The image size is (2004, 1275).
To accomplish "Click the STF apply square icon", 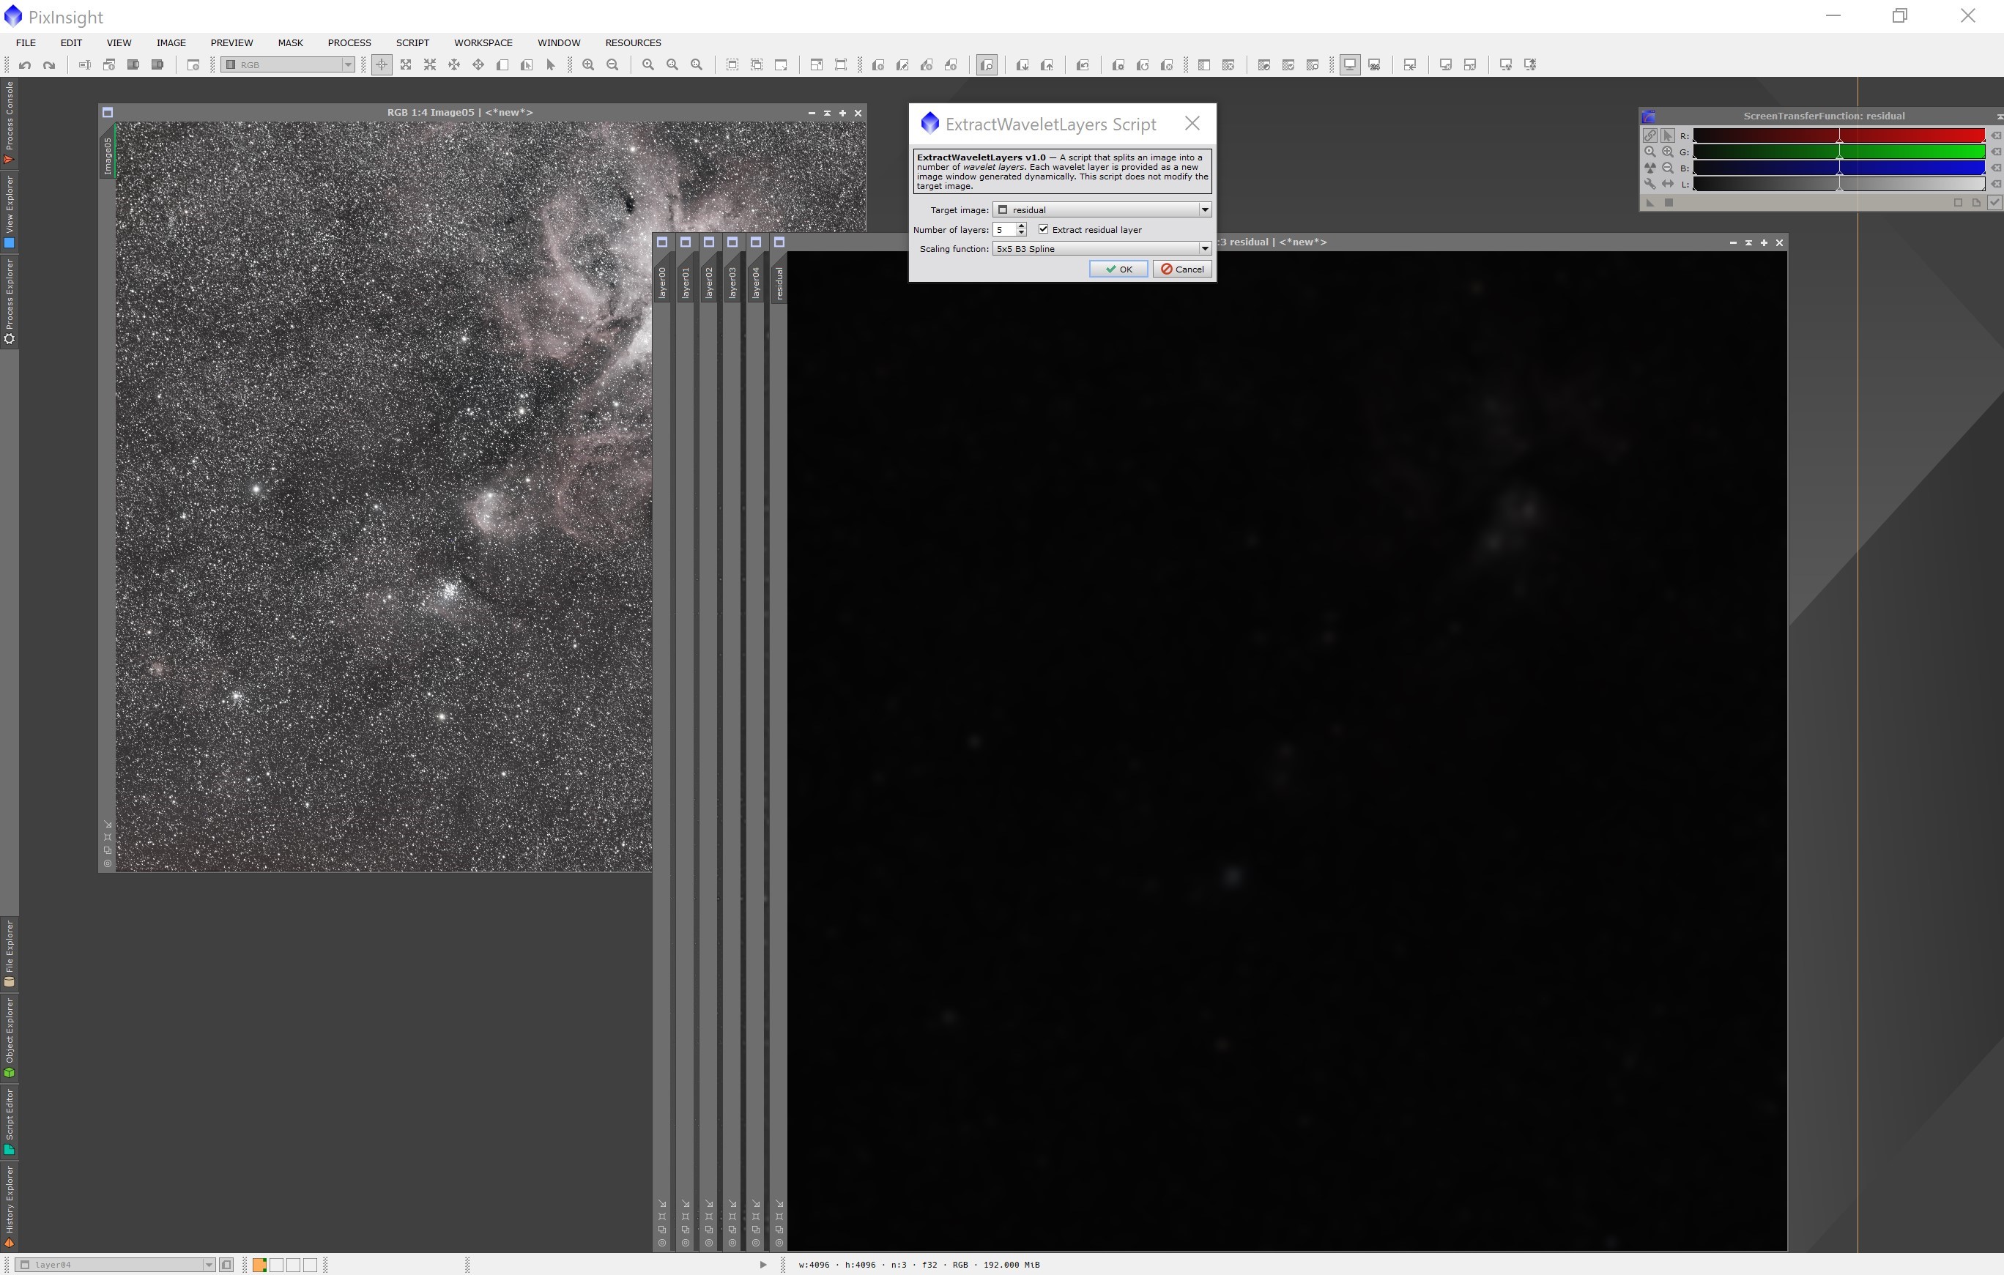I will [x=1669, y=202].
